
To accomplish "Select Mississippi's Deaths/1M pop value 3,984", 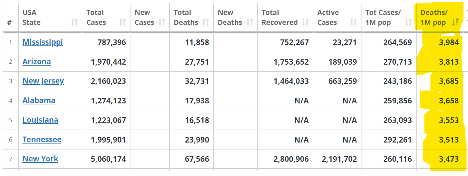I will 449,42.
